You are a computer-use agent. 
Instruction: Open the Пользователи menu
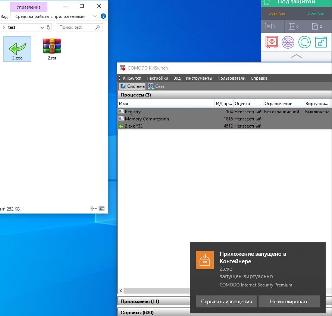click(x=231, y=78)
